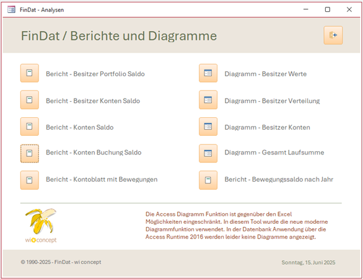Image resolution: width=363 pixels, height=279 pixels.
Task: Click label Diagramm - Besitzer Verteilung
Action: 272,101
